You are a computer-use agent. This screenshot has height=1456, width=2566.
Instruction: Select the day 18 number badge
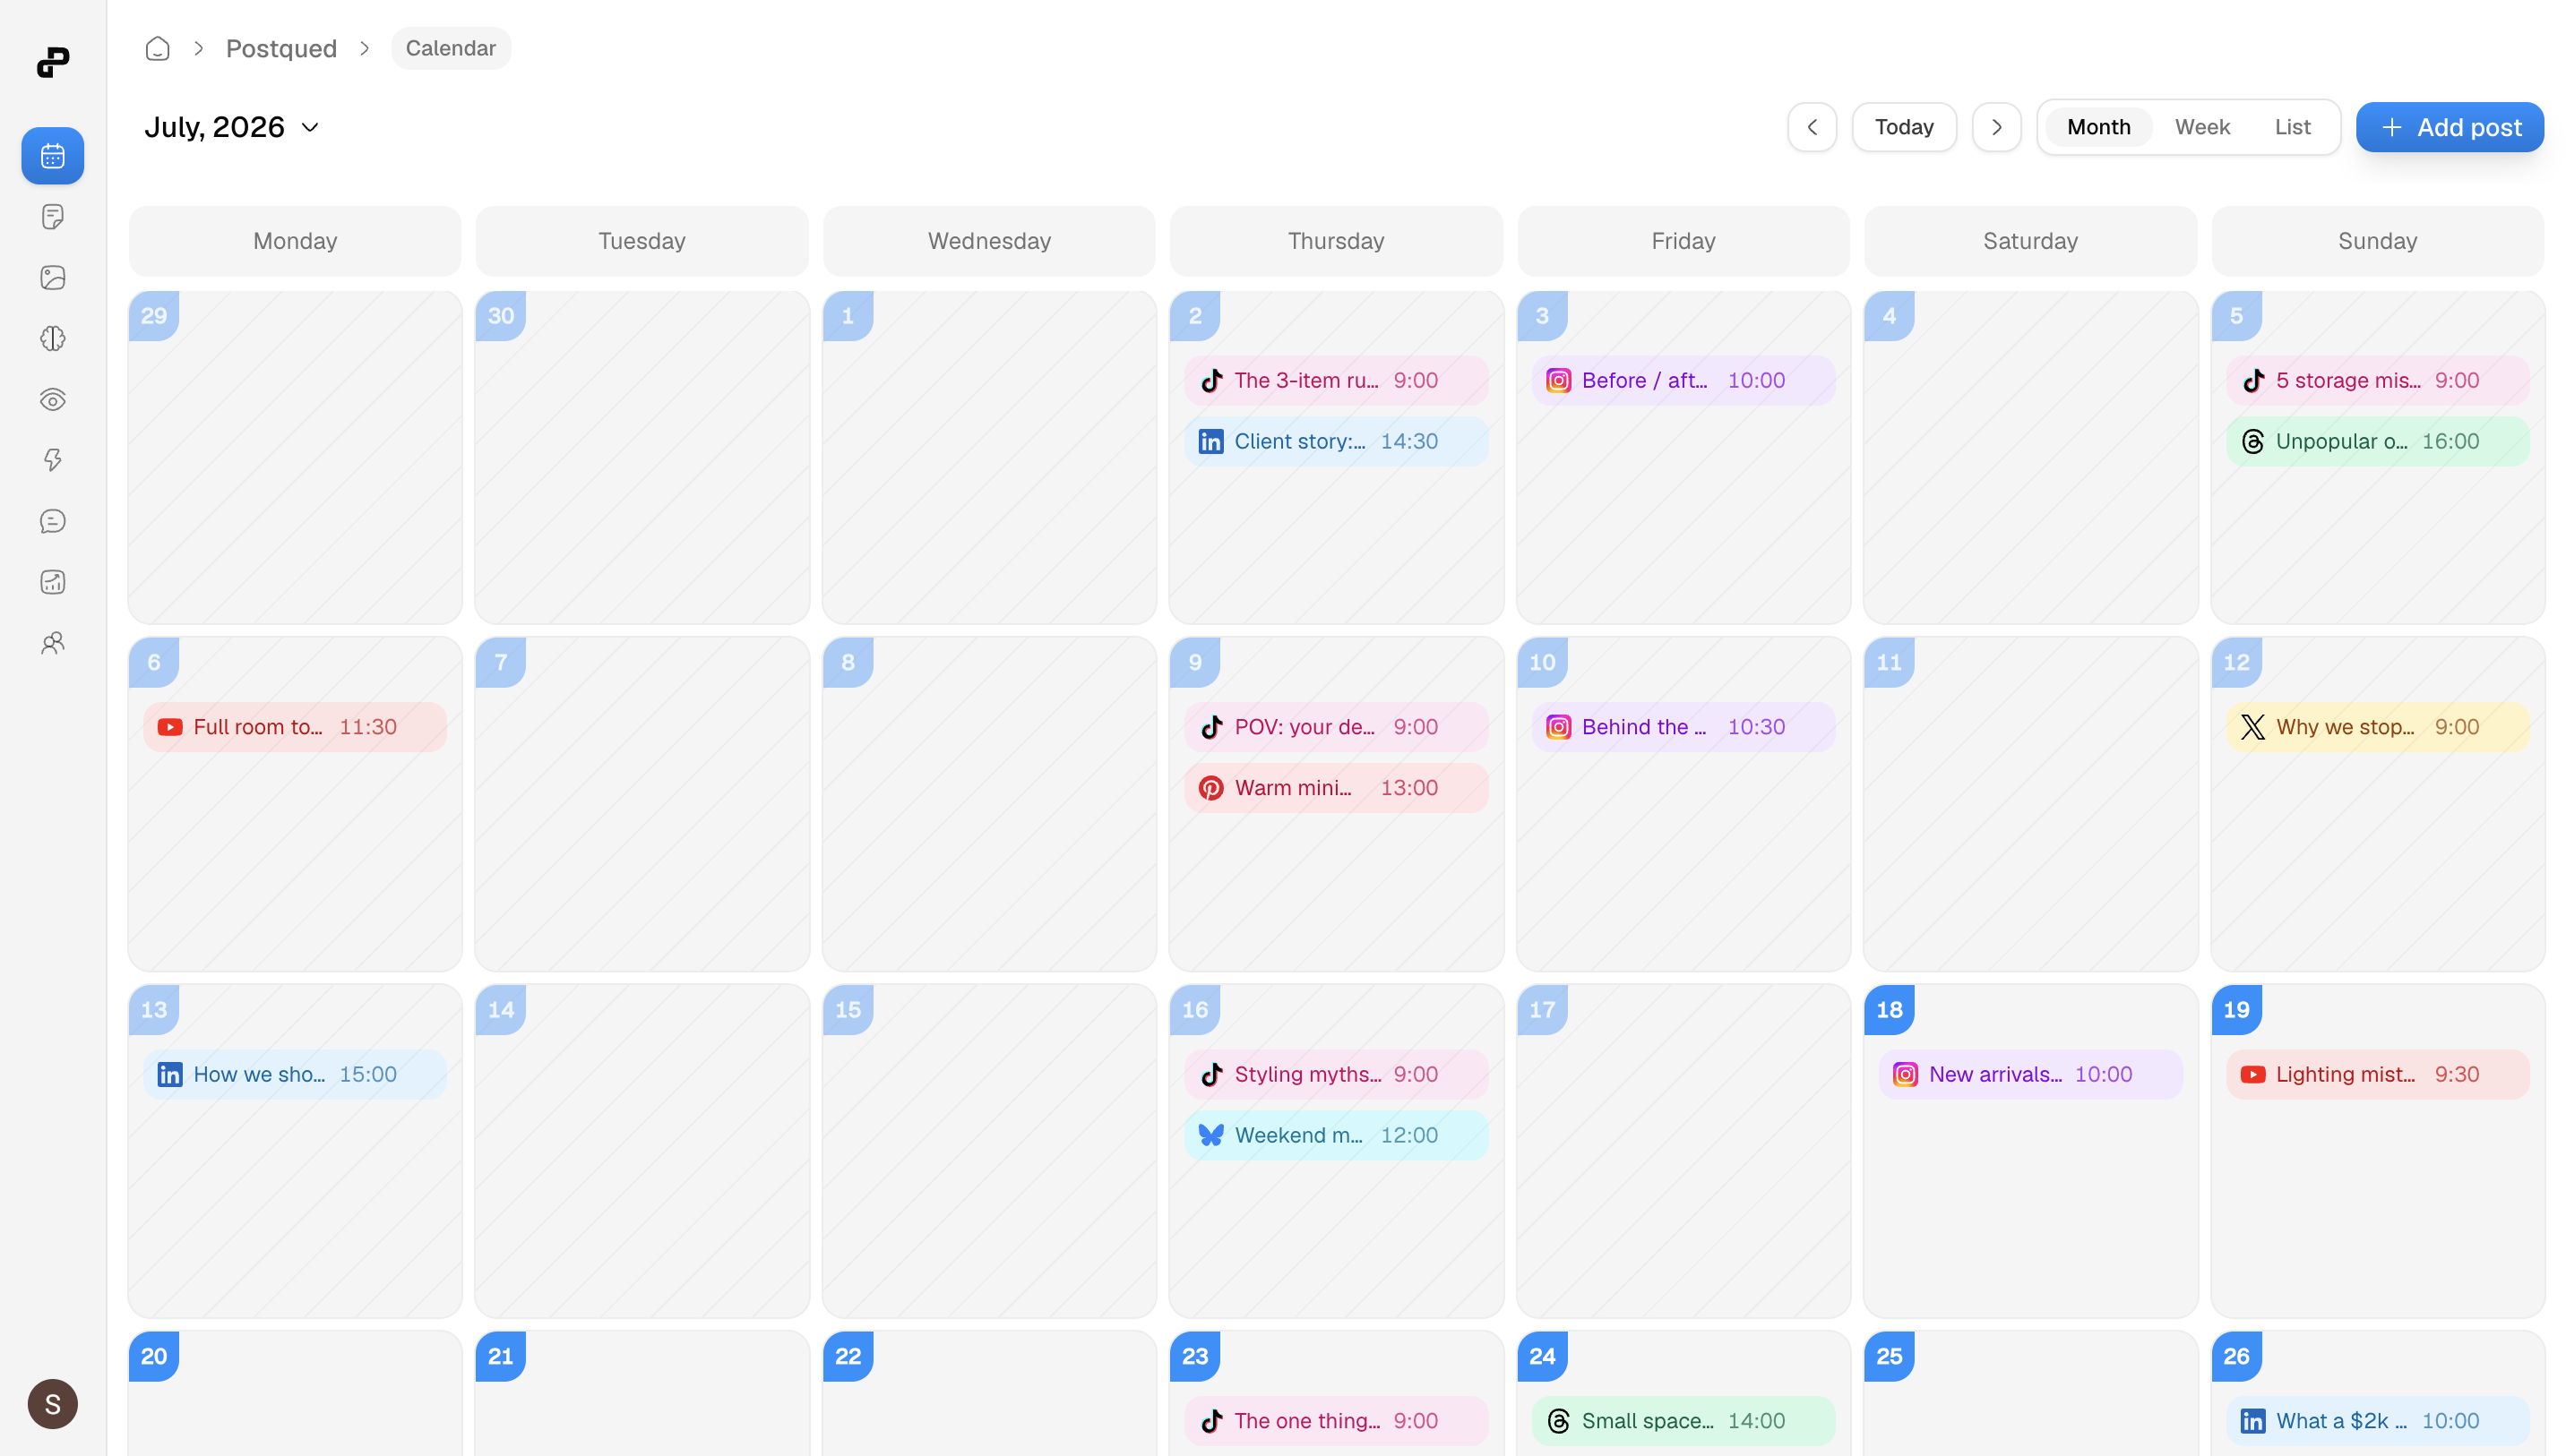1889,1010
